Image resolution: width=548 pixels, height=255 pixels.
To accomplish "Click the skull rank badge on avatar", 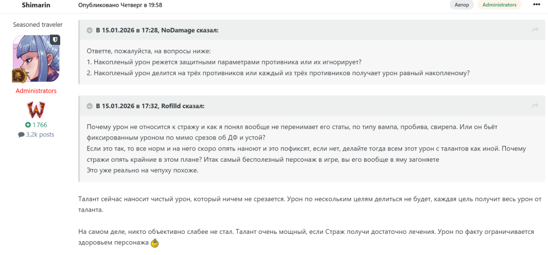I will [19, 76].
